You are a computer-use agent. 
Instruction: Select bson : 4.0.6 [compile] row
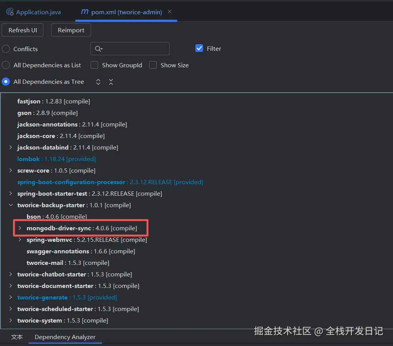pyautogui.click(x=57, y=216)
